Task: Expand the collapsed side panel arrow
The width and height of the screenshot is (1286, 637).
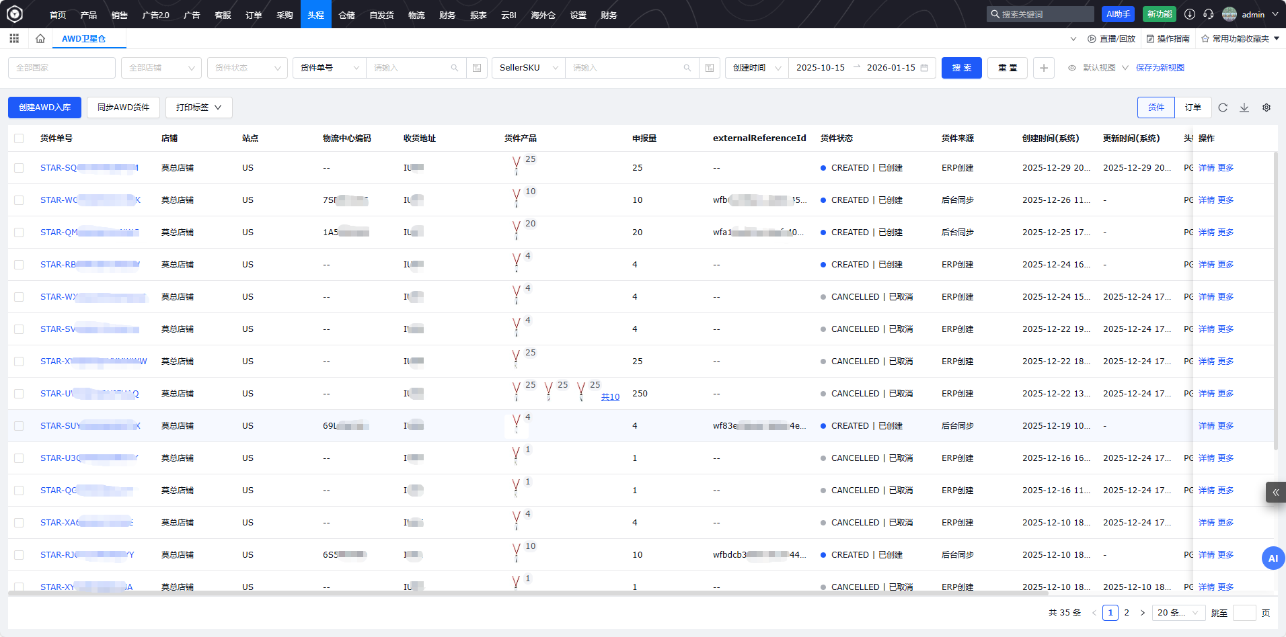Action: click(1275, 493)
